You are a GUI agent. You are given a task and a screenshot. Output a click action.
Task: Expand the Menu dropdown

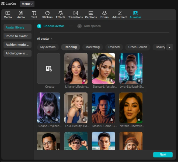click(27, 4)
